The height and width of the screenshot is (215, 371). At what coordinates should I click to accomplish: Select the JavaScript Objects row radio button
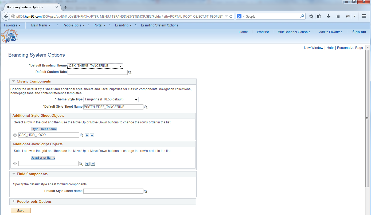[x=15, y=163]
